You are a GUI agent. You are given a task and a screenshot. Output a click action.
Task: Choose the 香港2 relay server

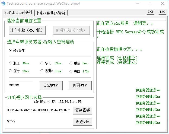(x=42, y=71)
